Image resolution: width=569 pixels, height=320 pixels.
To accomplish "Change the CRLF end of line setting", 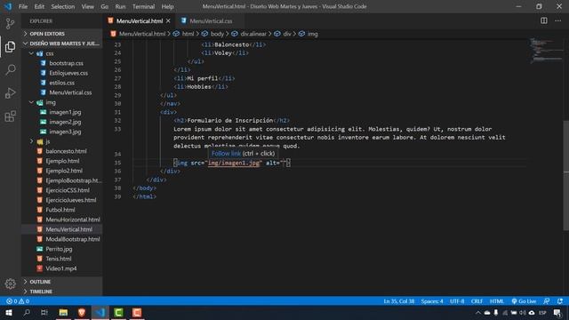I will pos(477,301).
